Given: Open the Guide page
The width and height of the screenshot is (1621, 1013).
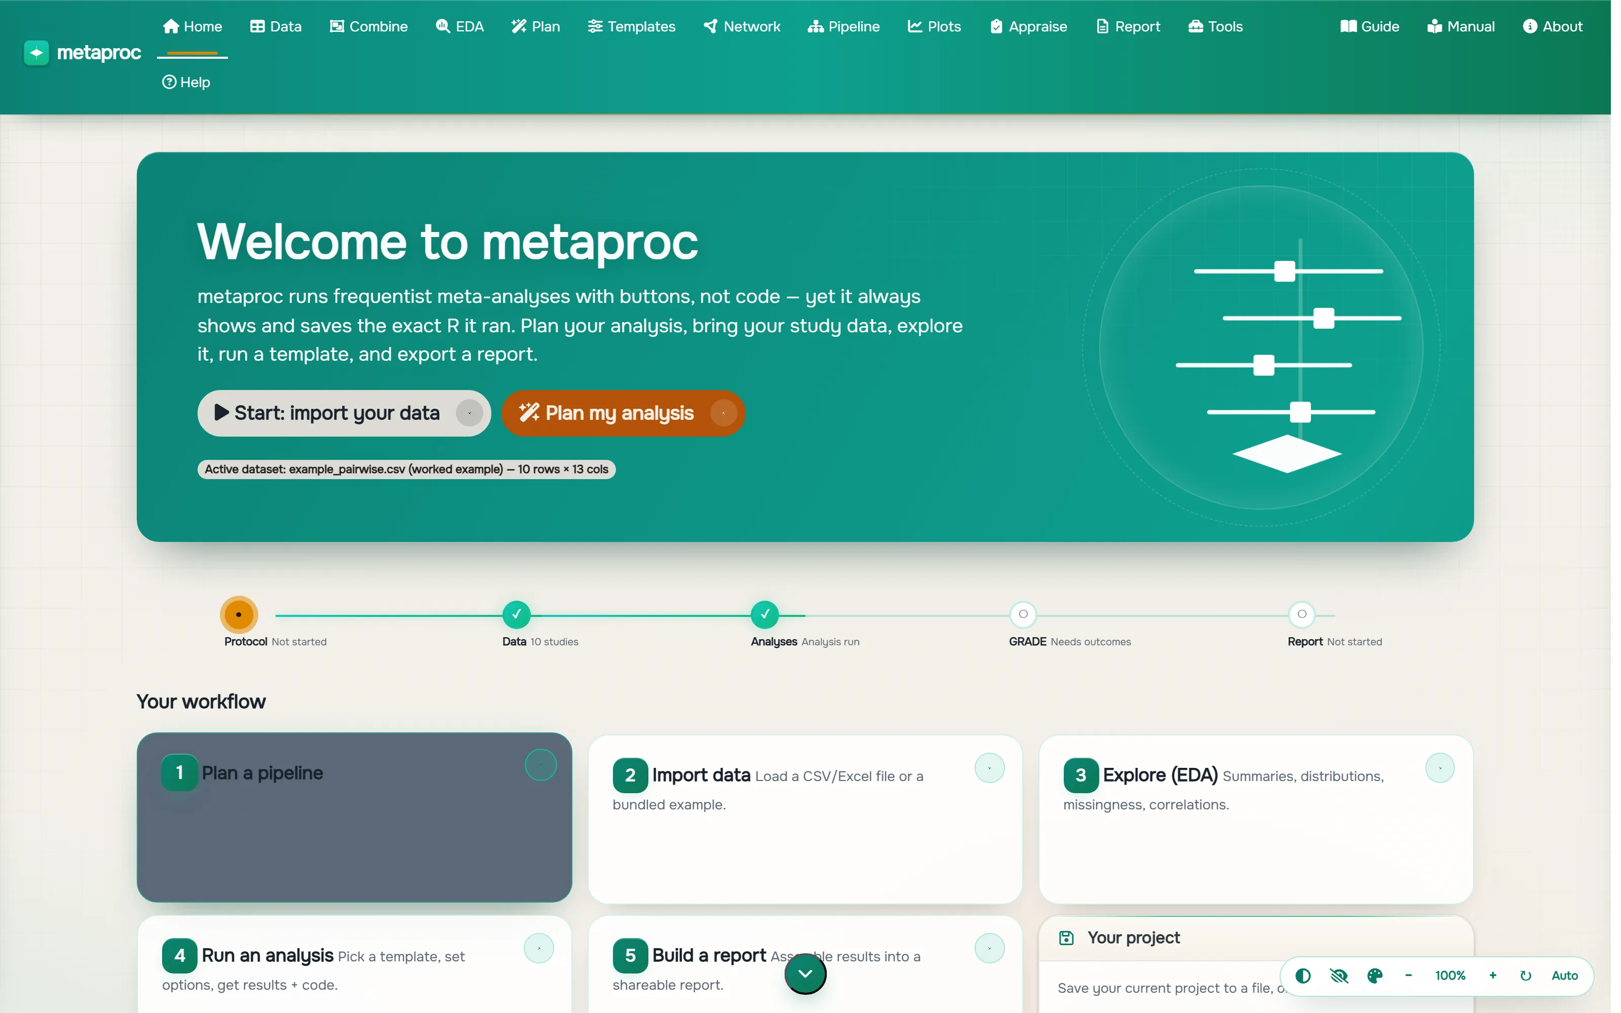Looking at the screenshot, I should pos(1370,26).
